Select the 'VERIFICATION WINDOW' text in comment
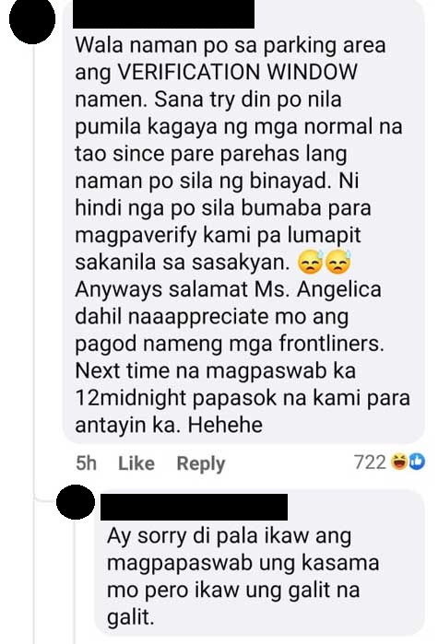438x644 pixels. coord(238,72)
